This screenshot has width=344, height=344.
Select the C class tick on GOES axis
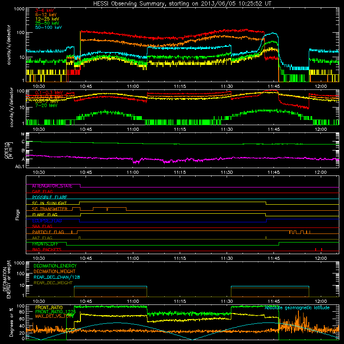tap(23, 142)
